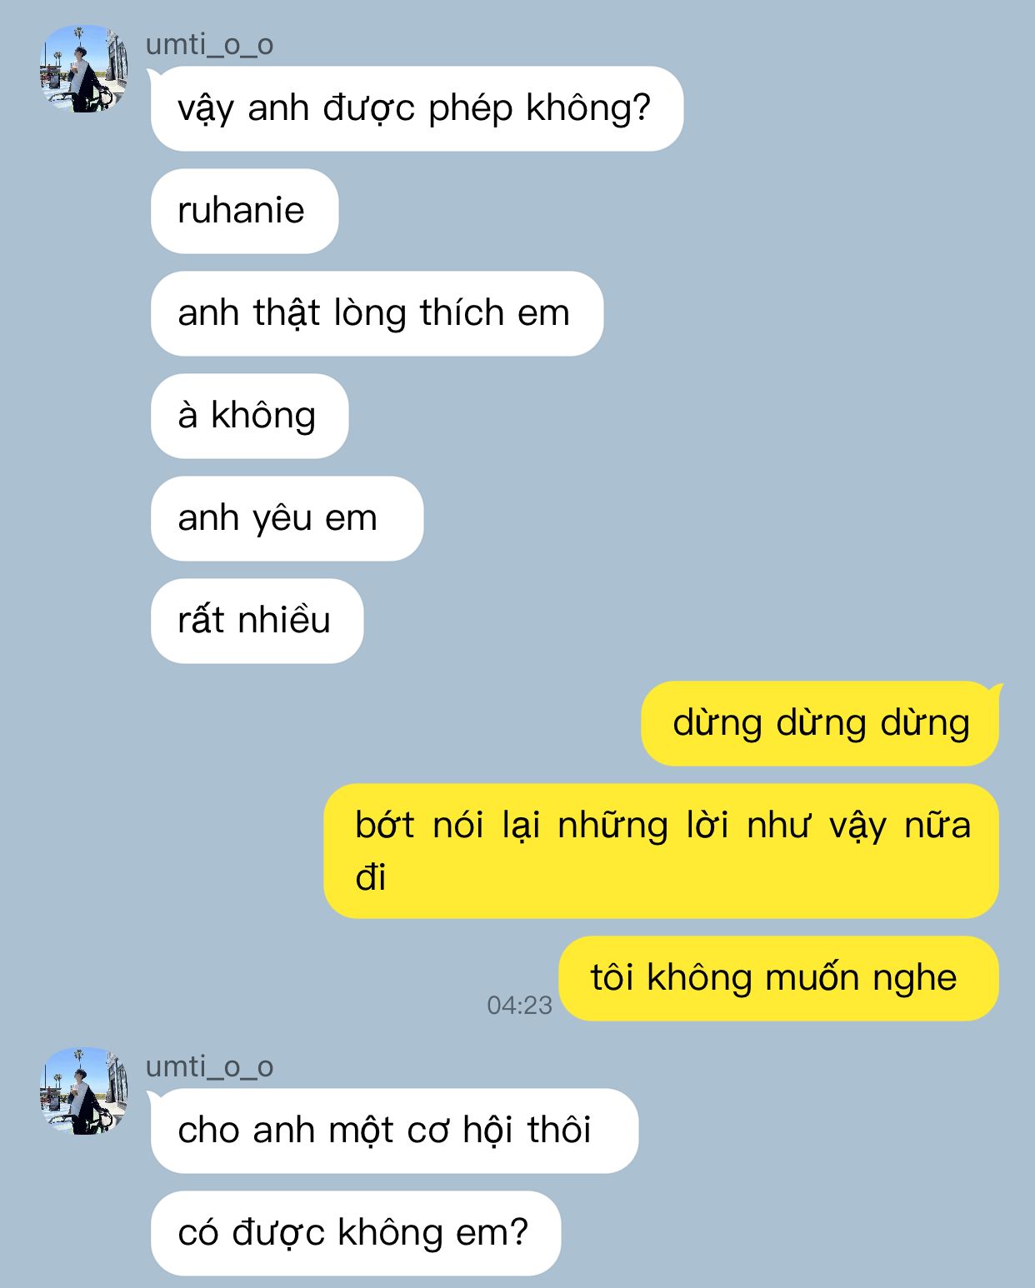This screenshot has height=1288, width=1035.
Task: Tap the "rất nhiều" message bubble
Action: 257,621
